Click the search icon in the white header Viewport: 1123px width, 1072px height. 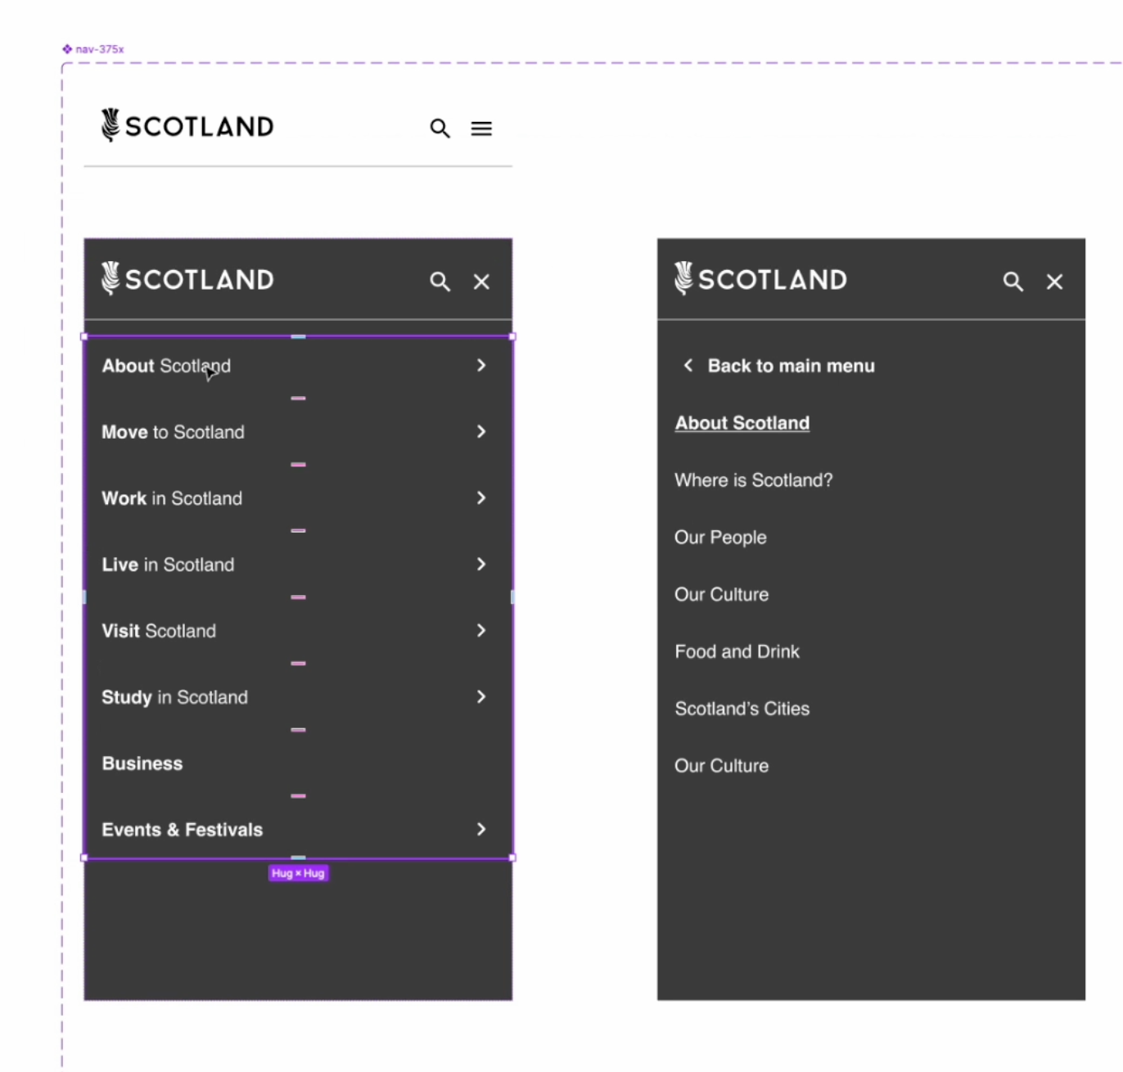(440, 128)
